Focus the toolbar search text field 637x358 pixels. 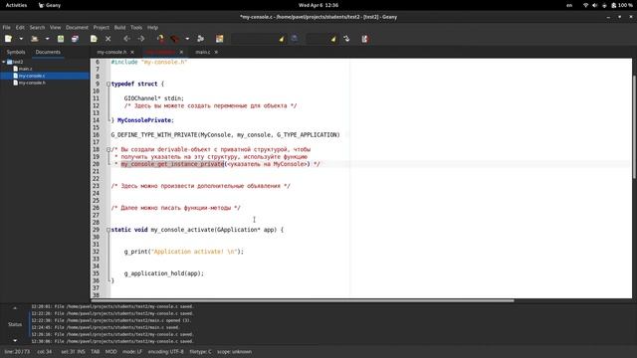pyautogui.click(x=255, y=39)
